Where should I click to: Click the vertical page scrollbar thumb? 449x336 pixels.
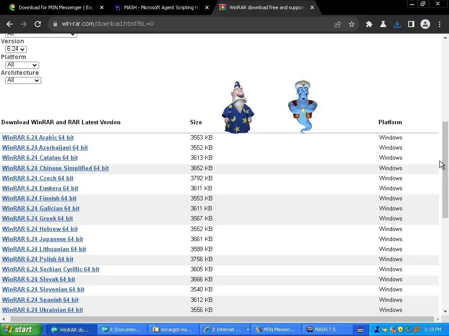pyautogui.click(x=445, y=170)
